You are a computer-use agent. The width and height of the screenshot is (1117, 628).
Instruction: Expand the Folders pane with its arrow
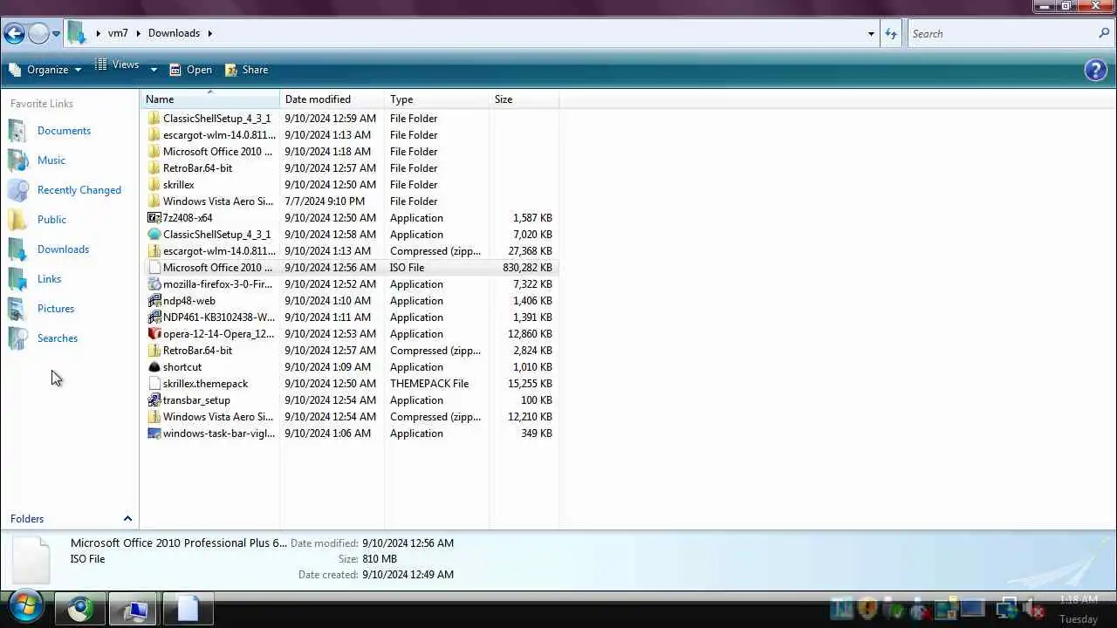(127, 519)
